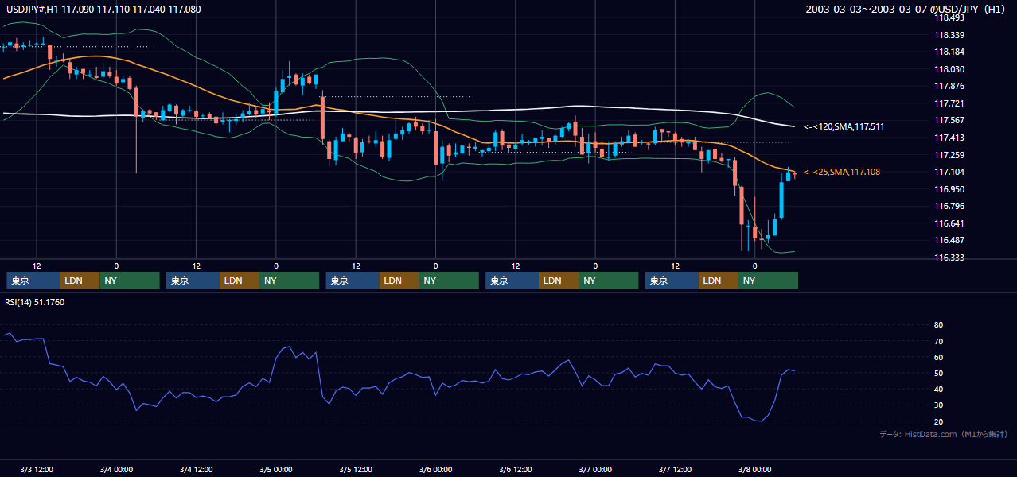Click the first day's 東京 session block

(33, 281)
